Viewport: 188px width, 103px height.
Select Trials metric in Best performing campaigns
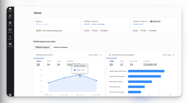pyautogui.click(x=122, y=63)
